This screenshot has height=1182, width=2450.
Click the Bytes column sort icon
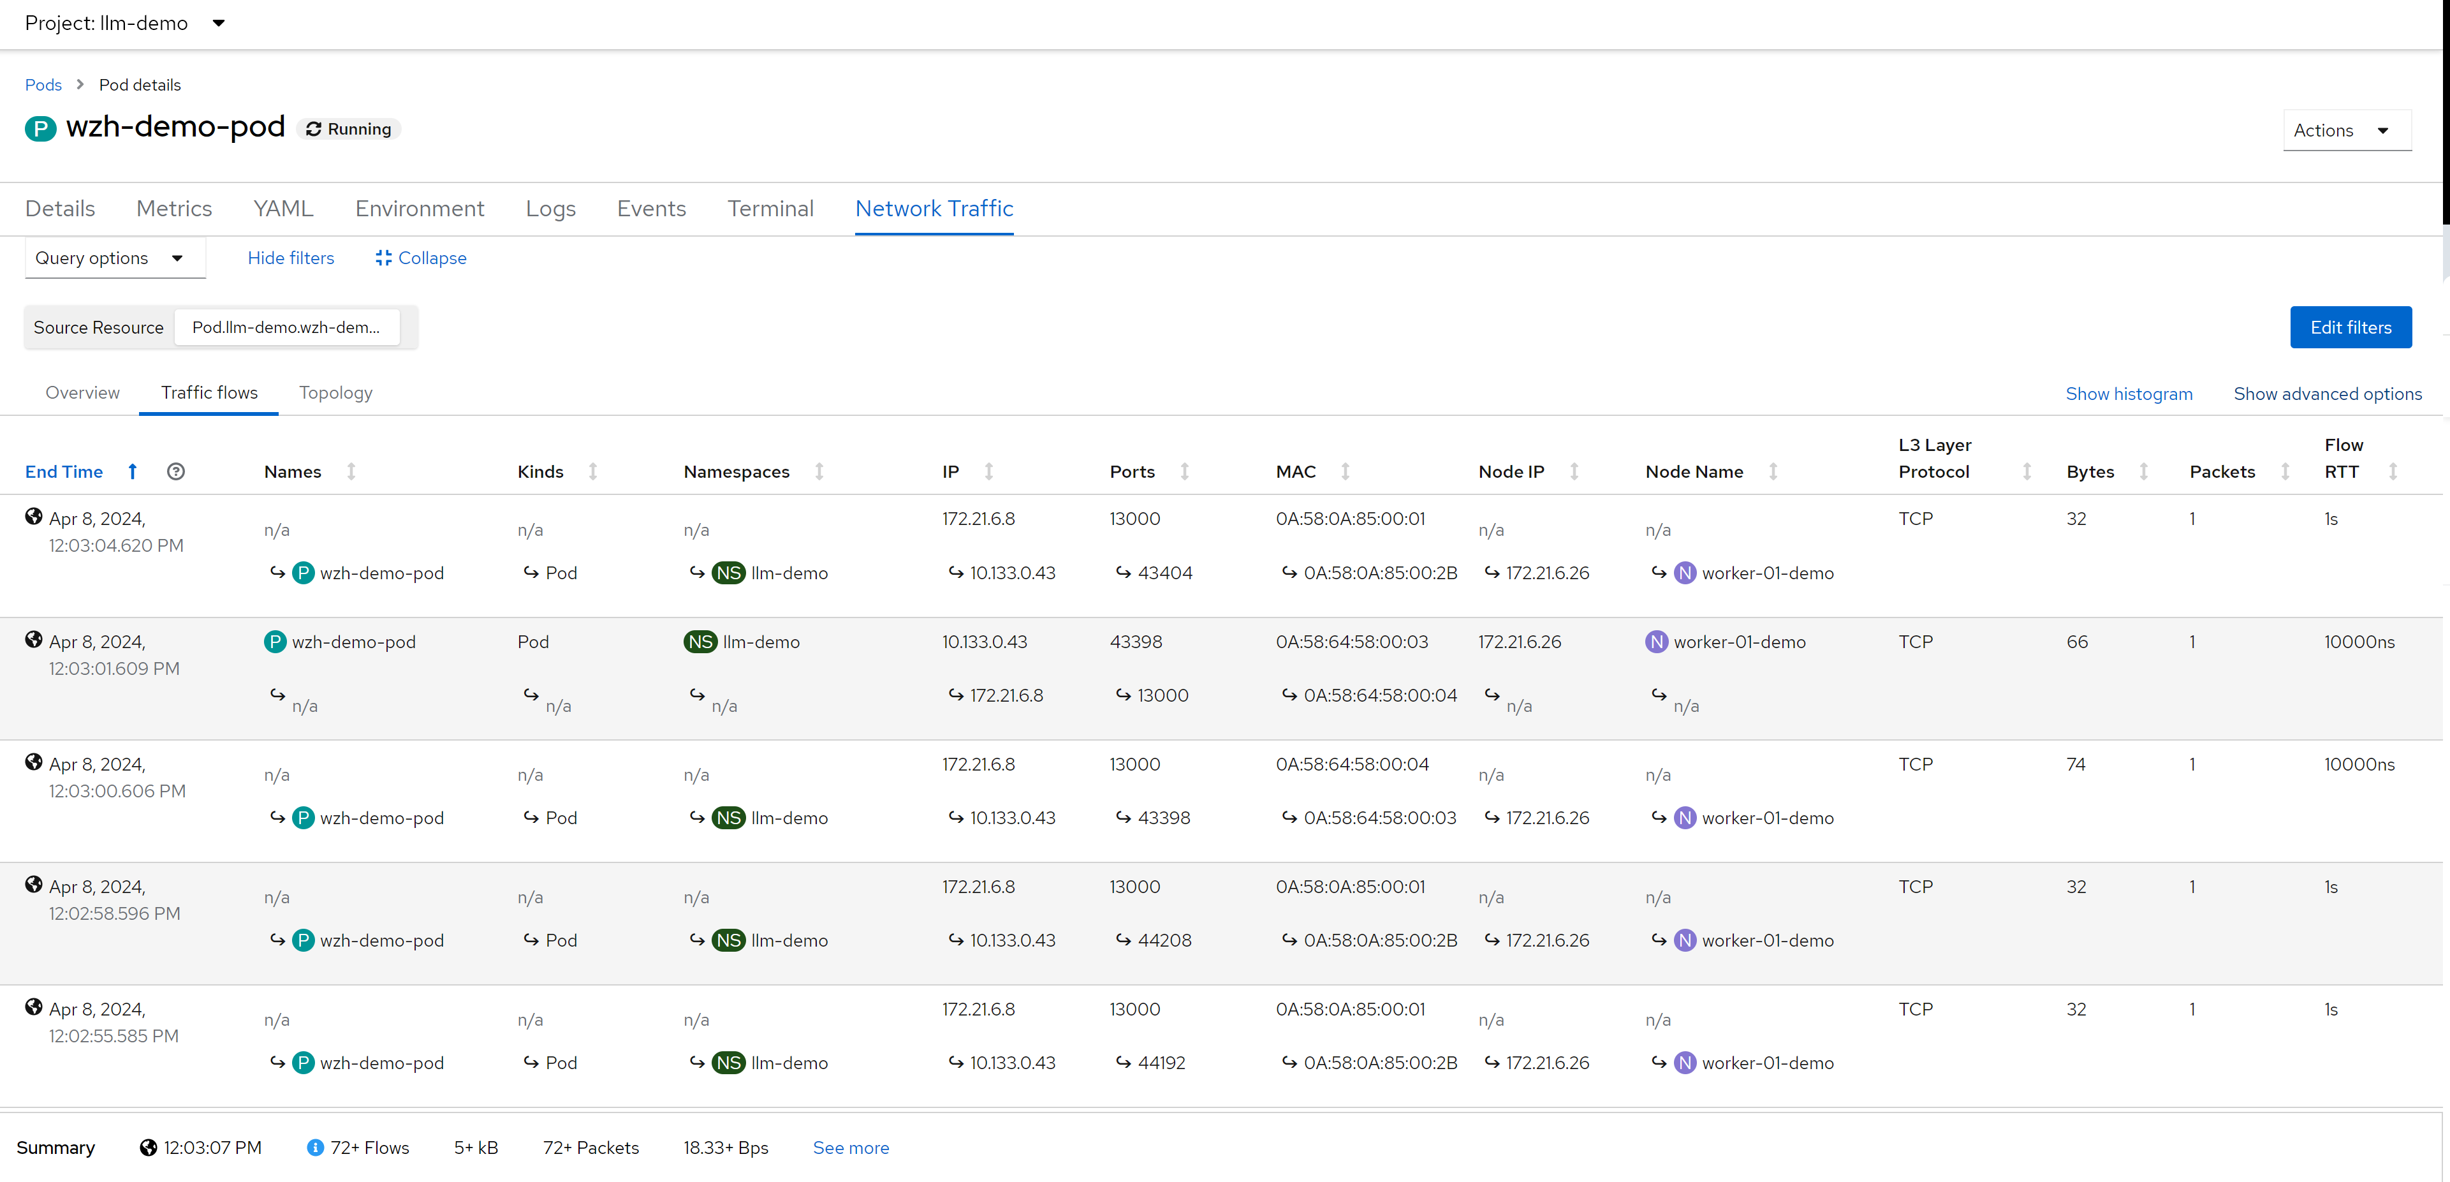click(2144, 471)
